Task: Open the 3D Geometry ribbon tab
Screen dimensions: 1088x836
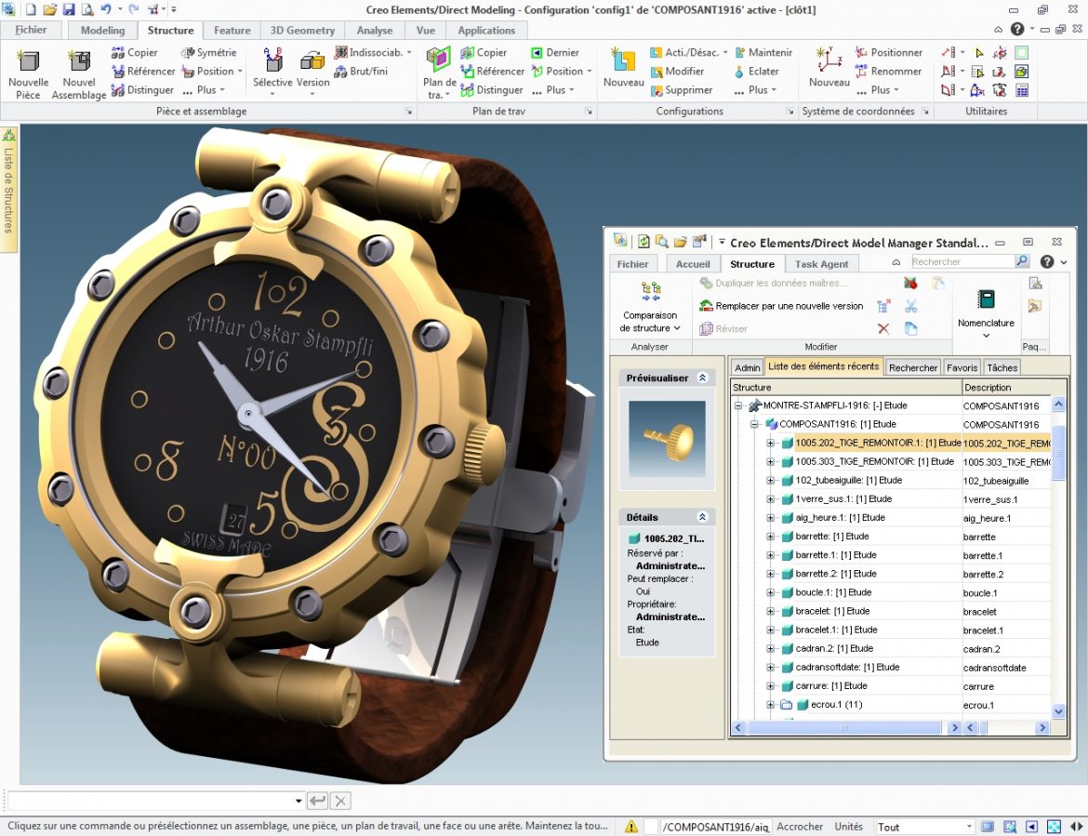Action: click(302, 31)
